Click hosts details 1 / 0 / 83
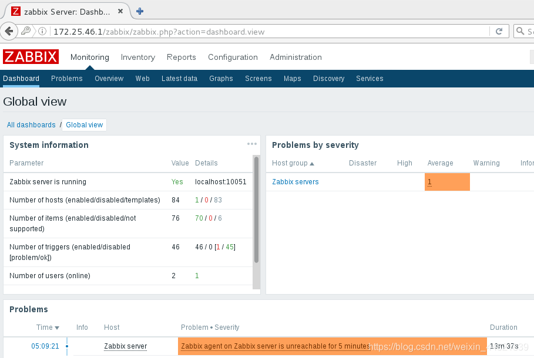Image resolution: width=534 pixels, height=358 pixels. [209, 200]
